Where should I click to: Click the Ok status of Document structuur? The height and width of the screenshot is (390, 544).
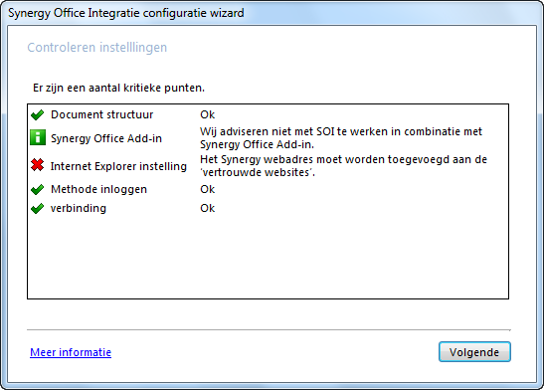208,114
